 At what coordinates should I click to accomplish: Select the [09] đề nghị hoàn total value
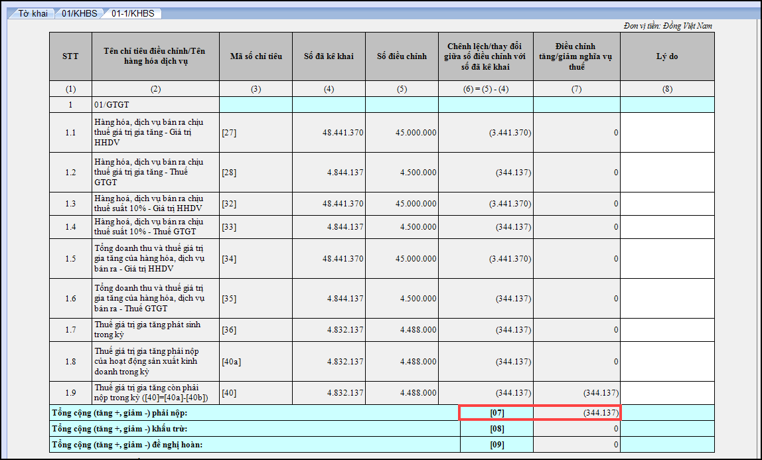pos(576,445)
